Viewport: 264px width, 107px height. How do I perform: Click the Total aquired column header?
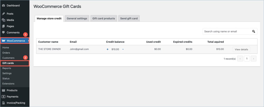click(215, 42)
